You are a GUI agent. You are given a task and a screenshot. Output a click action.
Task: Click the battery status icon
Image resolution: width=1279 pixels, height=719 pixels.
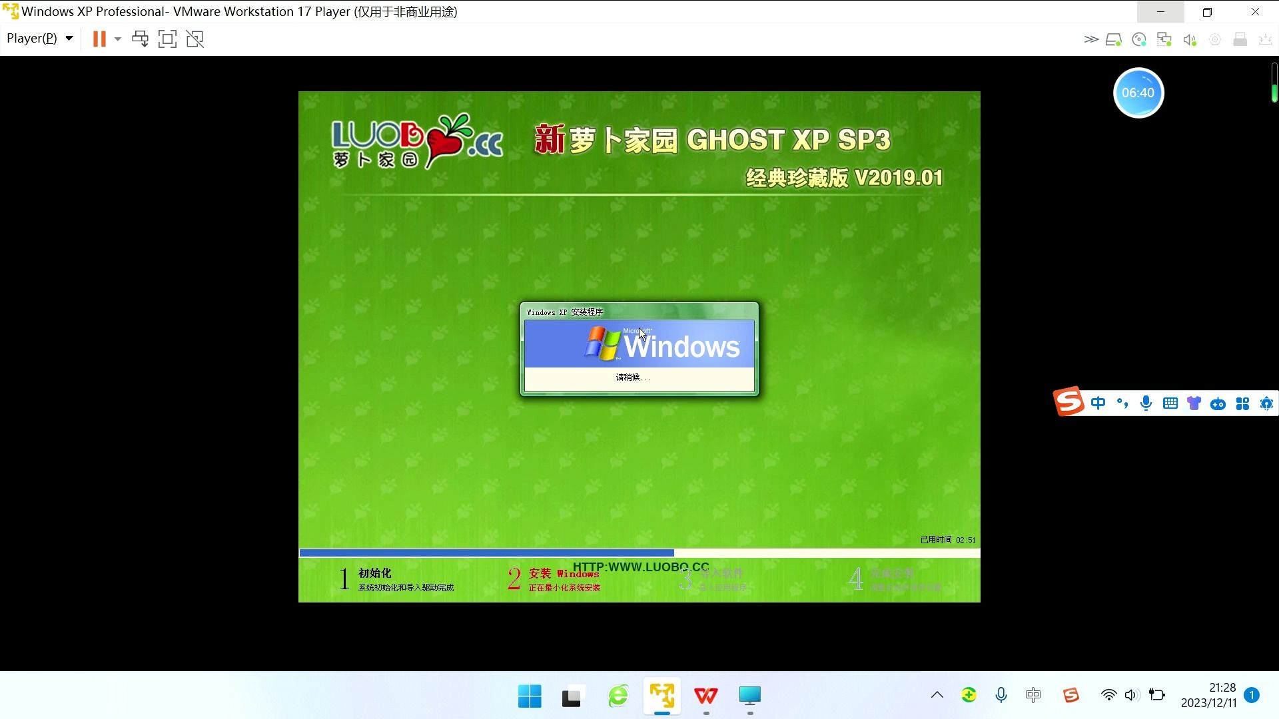1157,695
